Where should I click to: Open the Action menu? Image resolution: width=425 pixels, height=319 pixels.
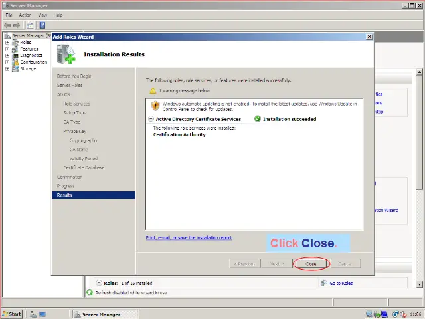(x=25, y=15)
